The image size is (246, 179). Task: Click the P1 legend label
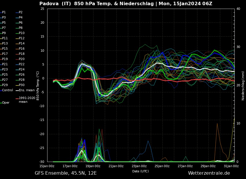coord(4,12)
